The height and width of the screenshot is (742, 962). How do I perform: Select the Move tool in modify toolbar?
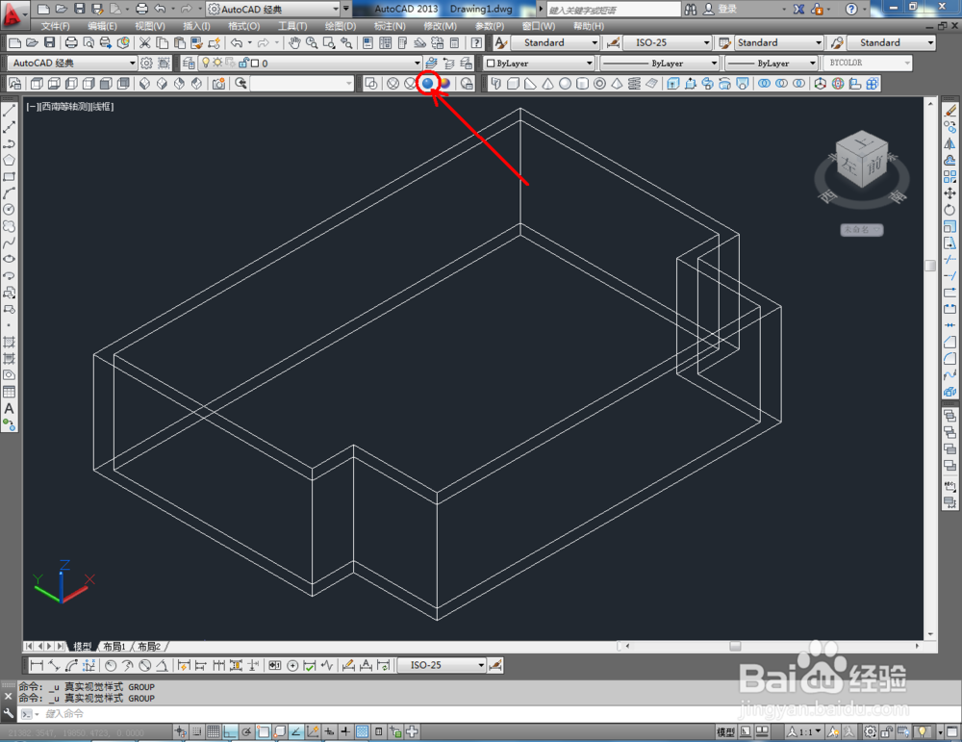click(x=949, y=193)
